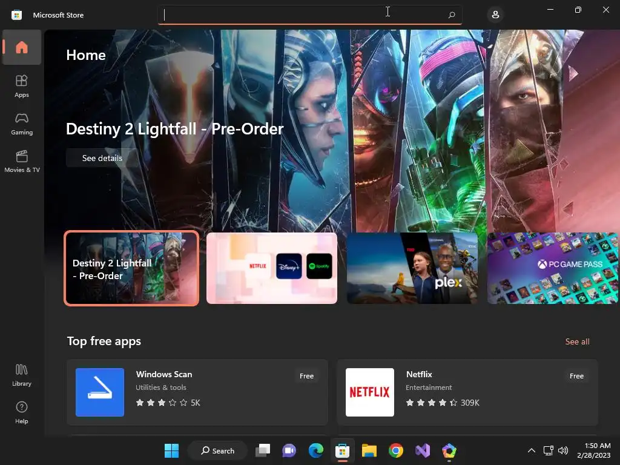This screenshot has height=465, width=620.
Task: Open the Gaming section in the sidebar
Action: click(x=22, y=124)
